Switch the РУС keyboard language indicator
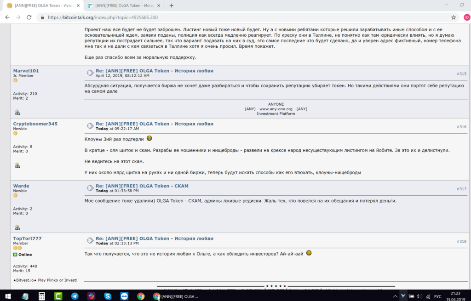 click(438, 296)
